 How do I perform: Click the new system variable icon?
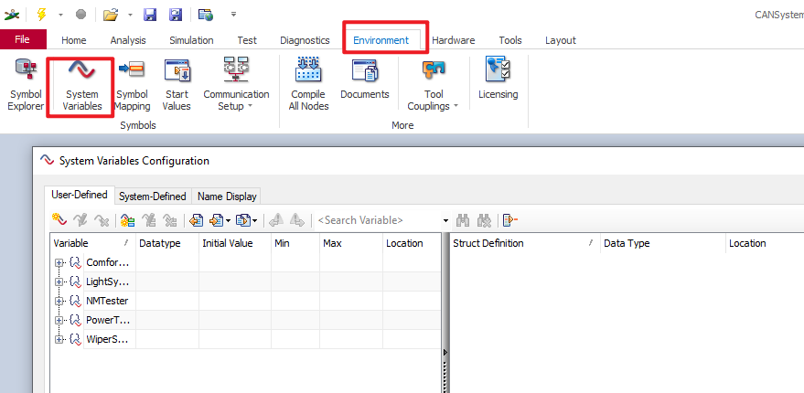(x=59, y=220)
